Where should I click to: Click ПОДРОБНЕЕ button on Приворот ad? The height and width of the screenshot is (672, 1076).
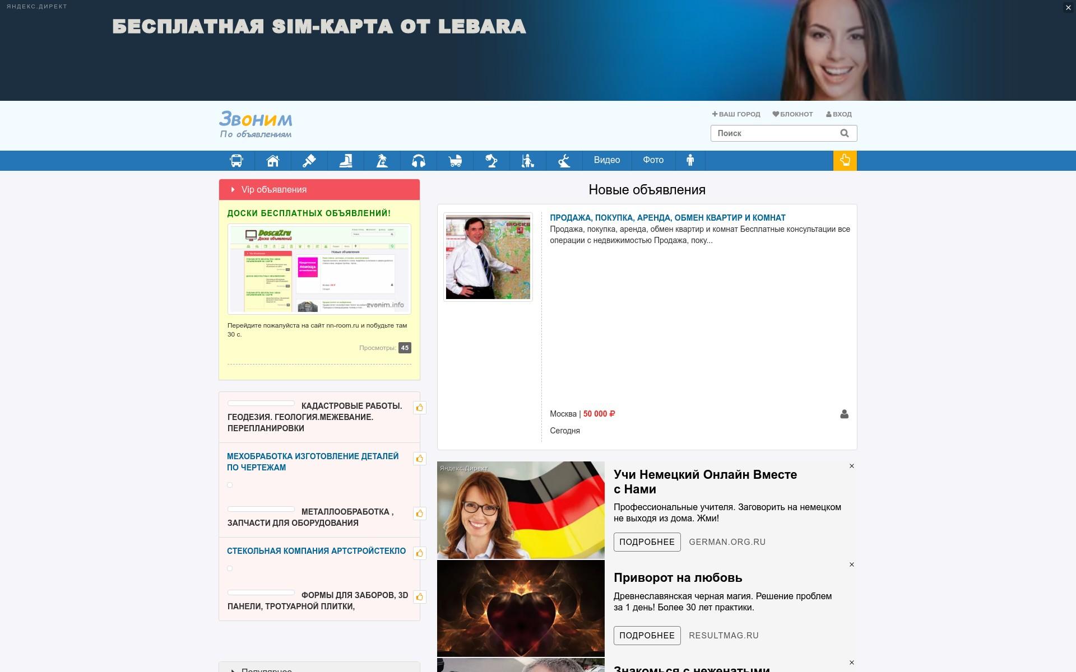pos(647,636)
